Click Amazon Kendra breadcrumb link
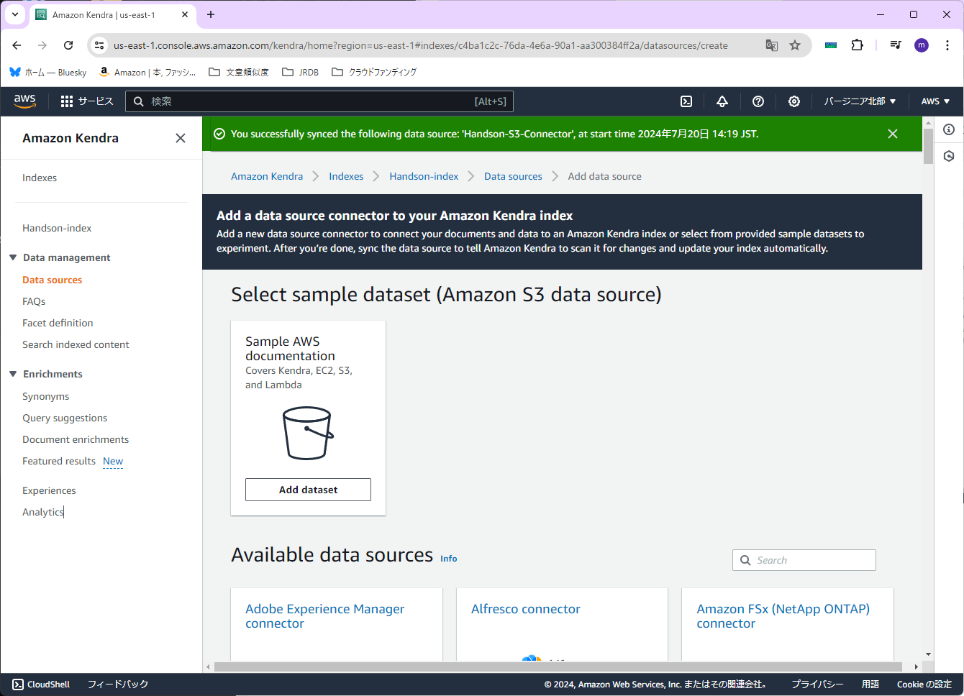 267,176
